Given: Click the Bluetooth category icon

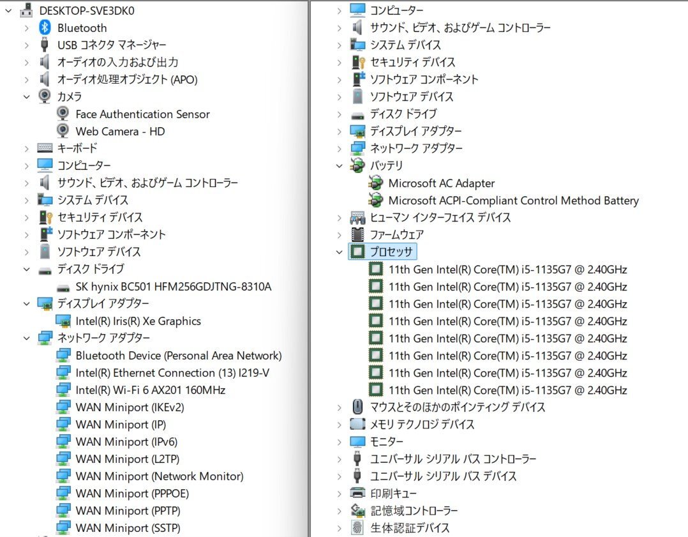Looking at the screenshot, I should click(x=45, y=27).
